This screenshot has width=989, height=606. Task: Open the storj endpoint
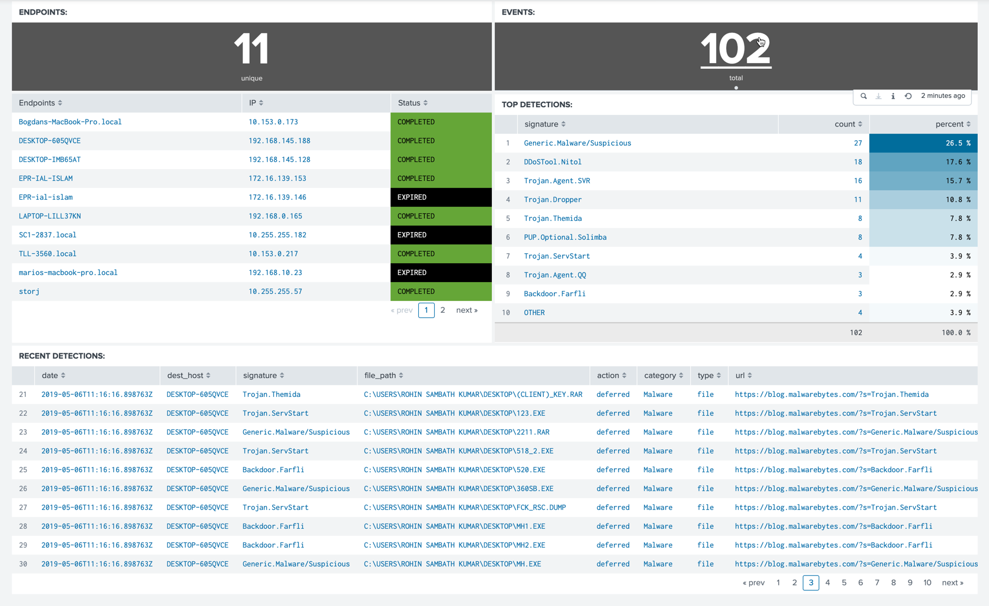coord(29,292)
